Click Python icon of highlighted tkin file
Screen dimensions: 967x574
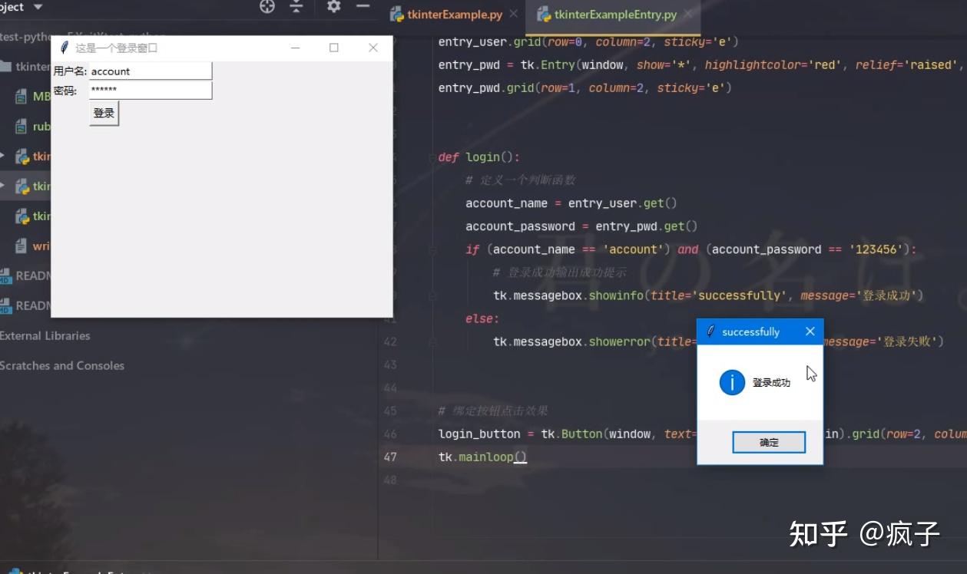pyautogui.click(x=22, y=186)
